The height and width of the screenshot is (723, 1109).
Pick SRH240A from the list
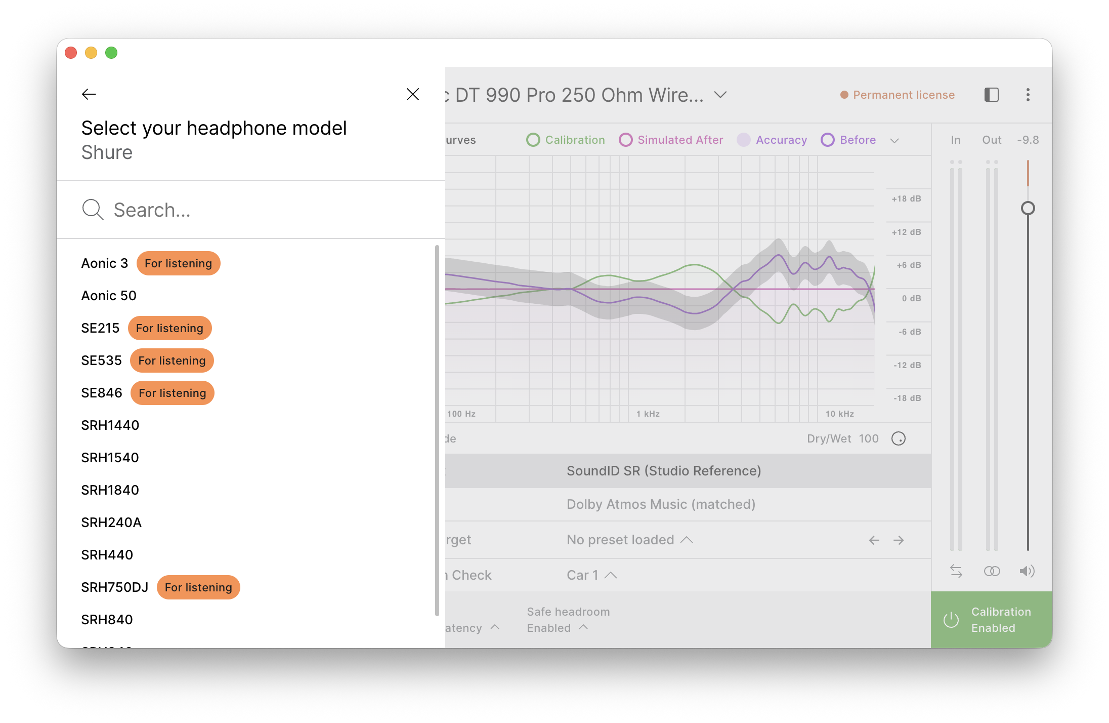click(x=111, y=523)
